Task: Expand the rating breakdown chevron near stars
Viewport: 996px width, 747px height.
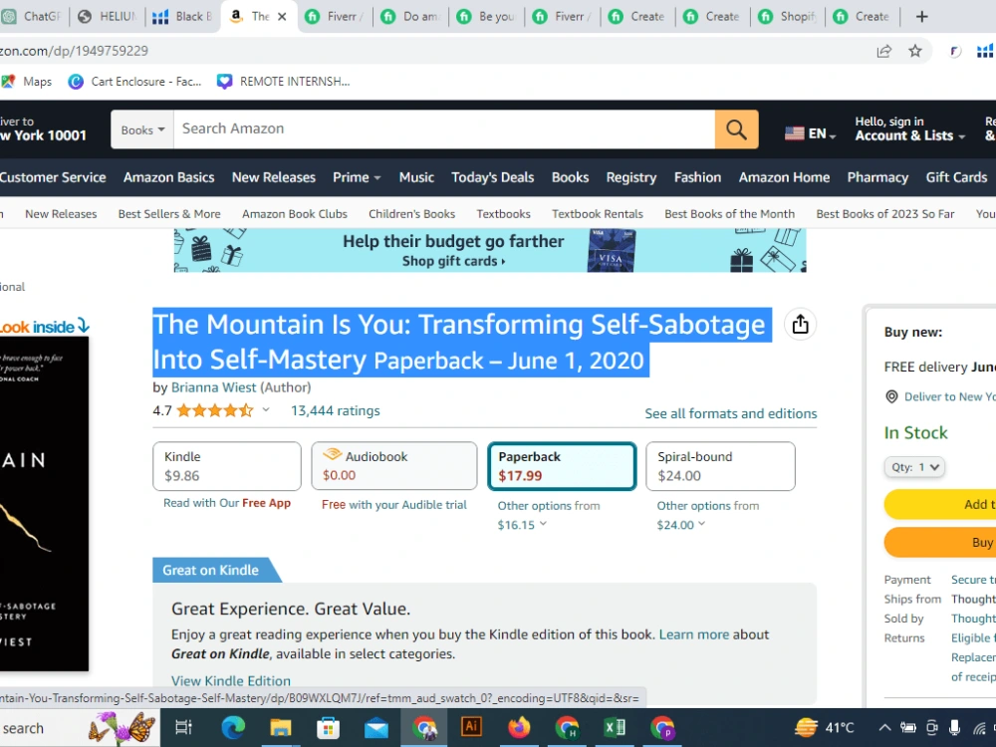Action: coord(266,410)
